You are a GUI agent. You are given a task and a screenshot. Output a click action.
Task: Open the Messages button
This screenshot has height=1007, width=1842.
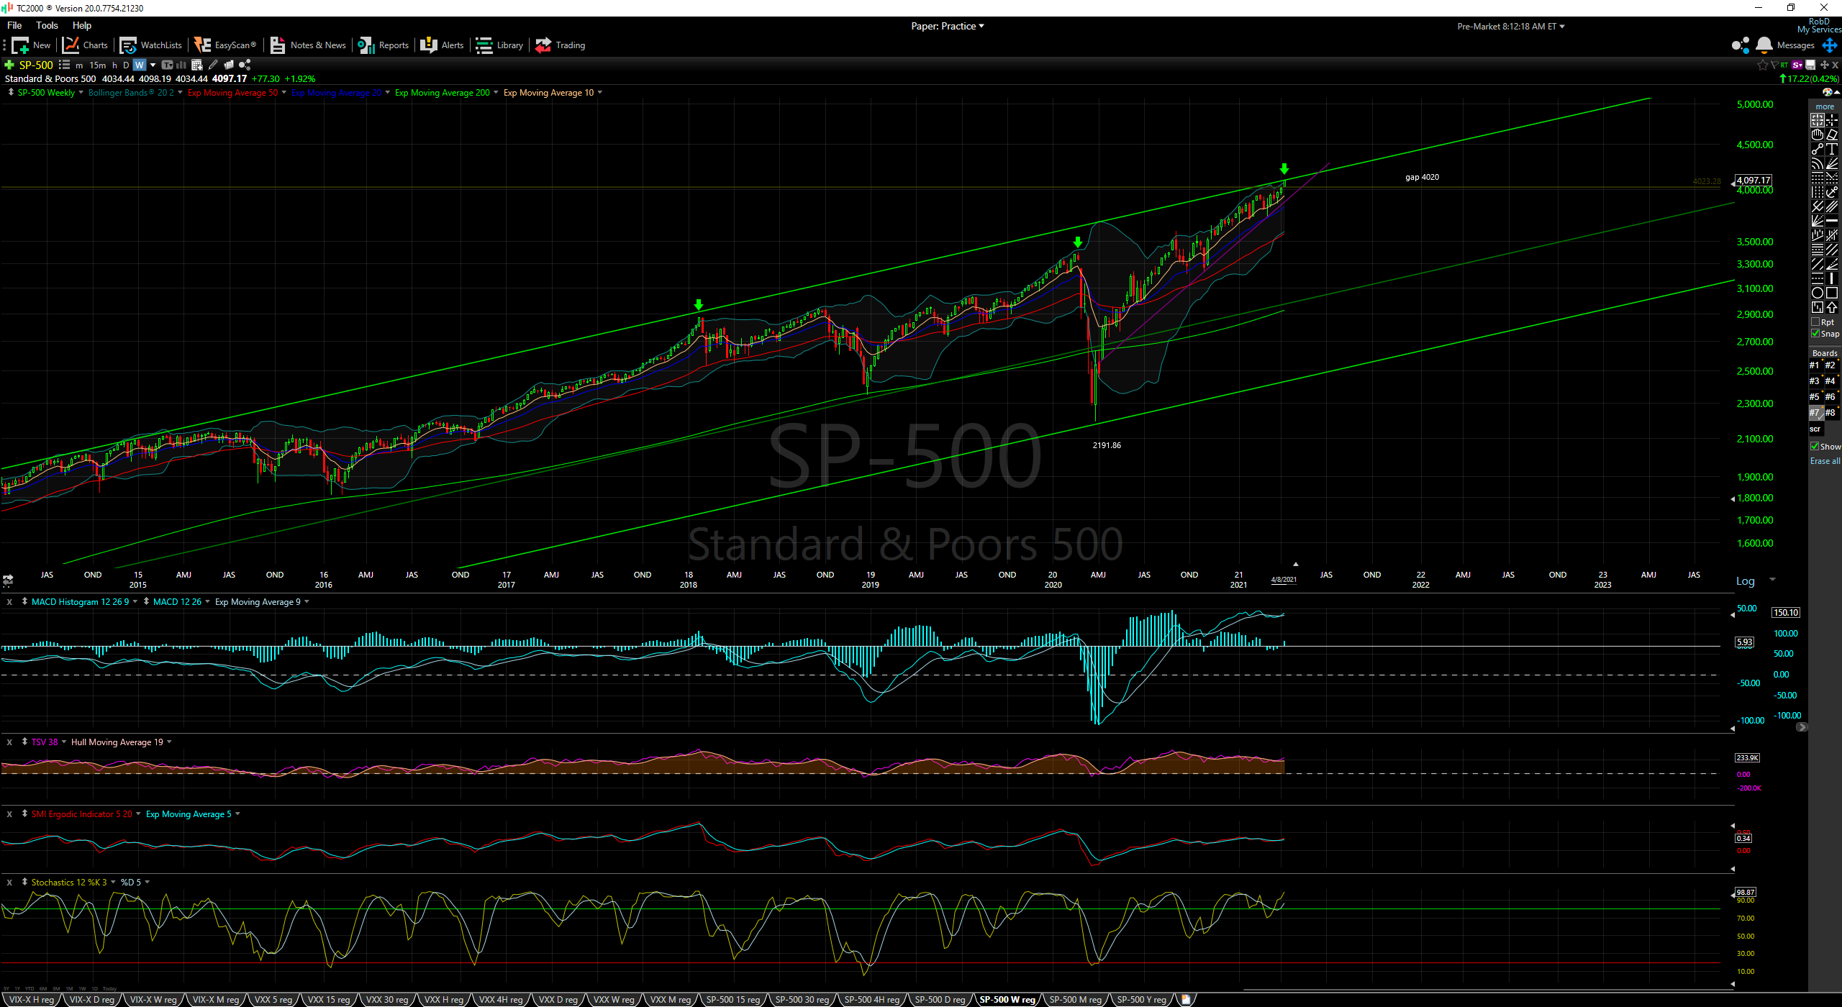tap(1795, 45)
